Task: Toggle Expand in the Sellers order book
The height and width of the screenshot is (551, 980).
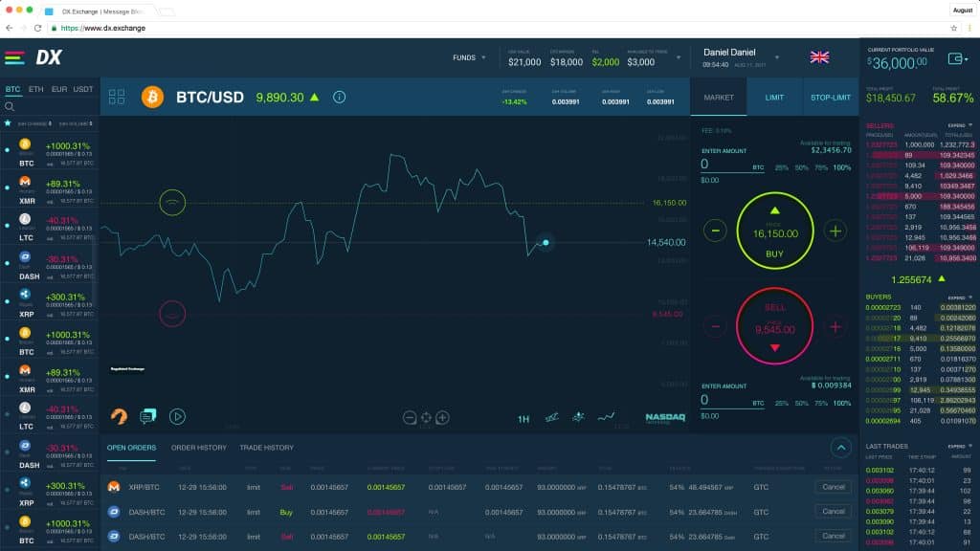Action: (x=955, y=124)
